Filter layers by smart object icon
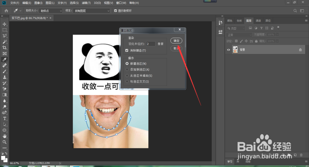309x167 pixels. 272,28
